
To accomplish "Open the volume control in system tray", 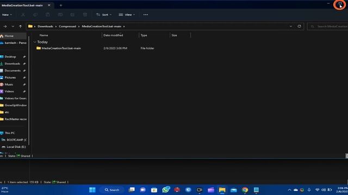I will point(324,190).
